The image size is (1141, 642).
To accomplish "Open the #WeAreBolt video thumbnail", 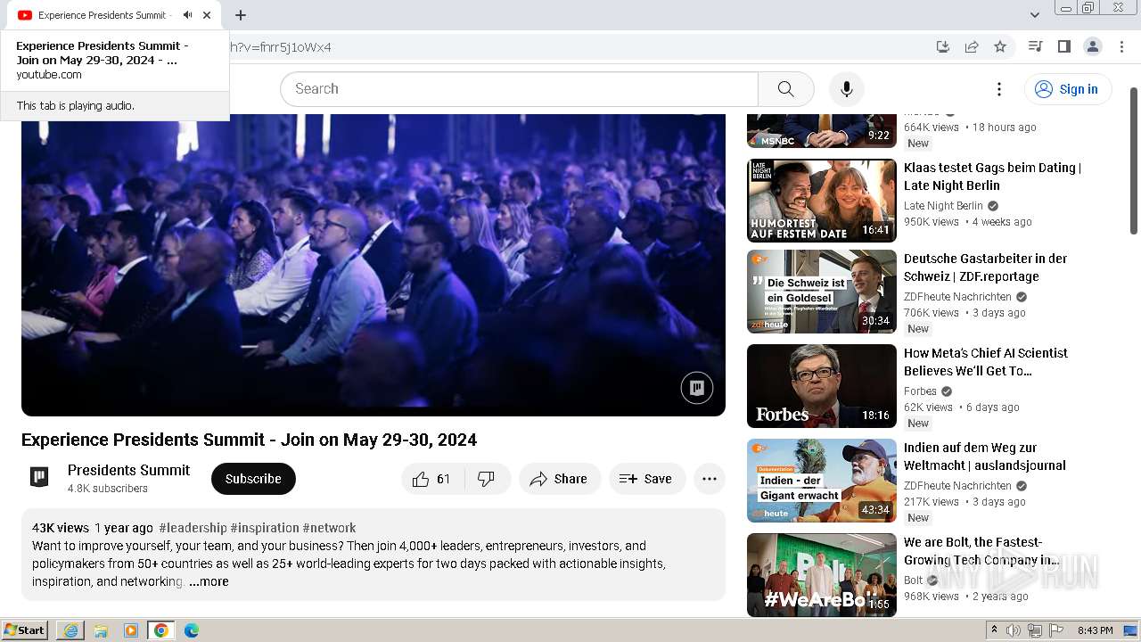I will click(822, 575).
